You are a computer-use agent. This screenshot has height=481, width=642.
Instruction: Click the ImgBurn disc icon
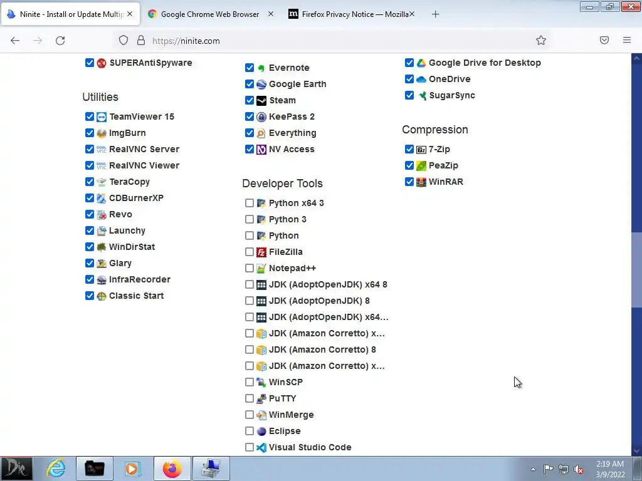(x=102, y=133)
